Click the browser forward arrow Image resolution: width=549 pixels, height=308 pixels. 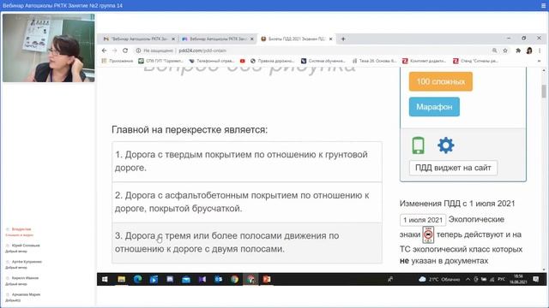click(114, 50)
